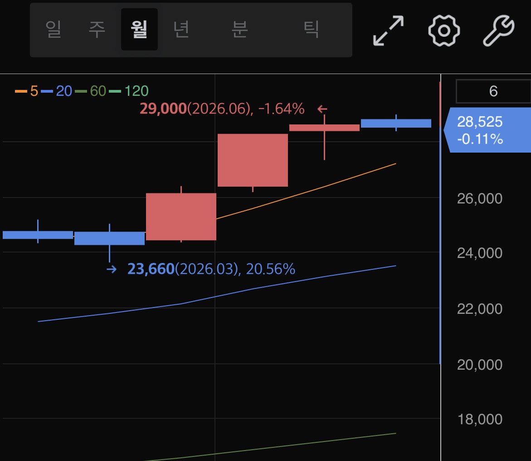The width and height of the screenshot is (531, 461).
Task: Open the 틱 (tick) interval option
Action: pos(311,29)
